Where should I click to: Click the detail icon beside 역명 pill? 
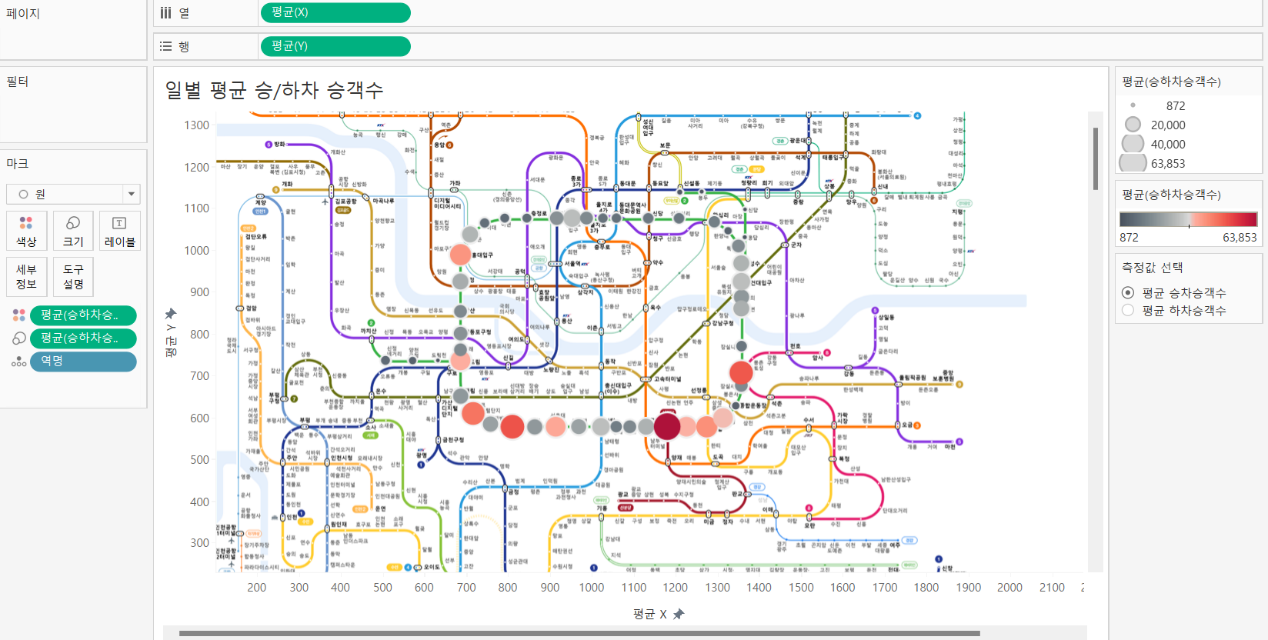pyautogui.click(x=19, y=362)
